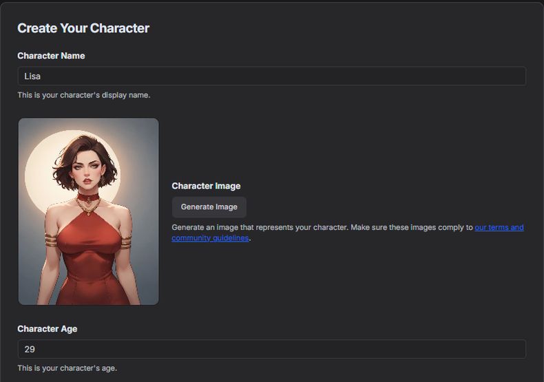Click the "This is your character's age" hint
This screenshot has height=382, width=544.
(67, 368)
